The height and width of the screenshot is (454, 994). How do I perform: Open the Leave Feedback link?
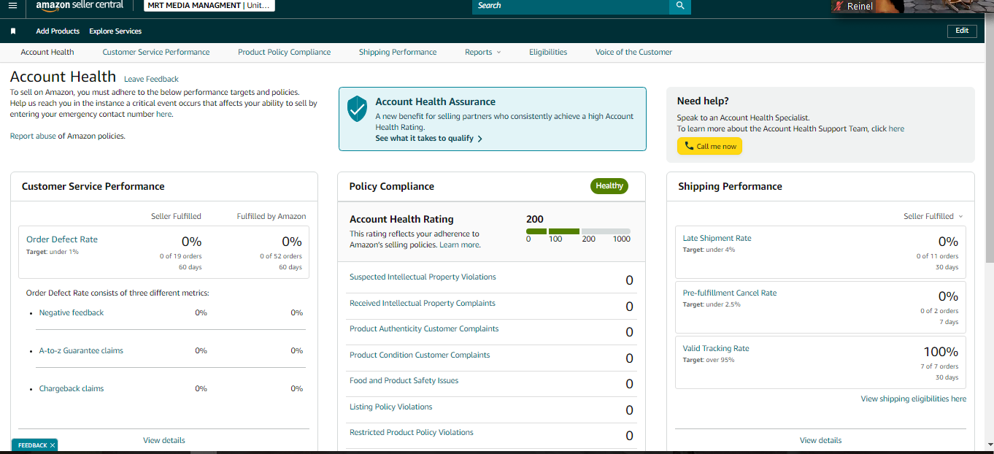point(151,79)
